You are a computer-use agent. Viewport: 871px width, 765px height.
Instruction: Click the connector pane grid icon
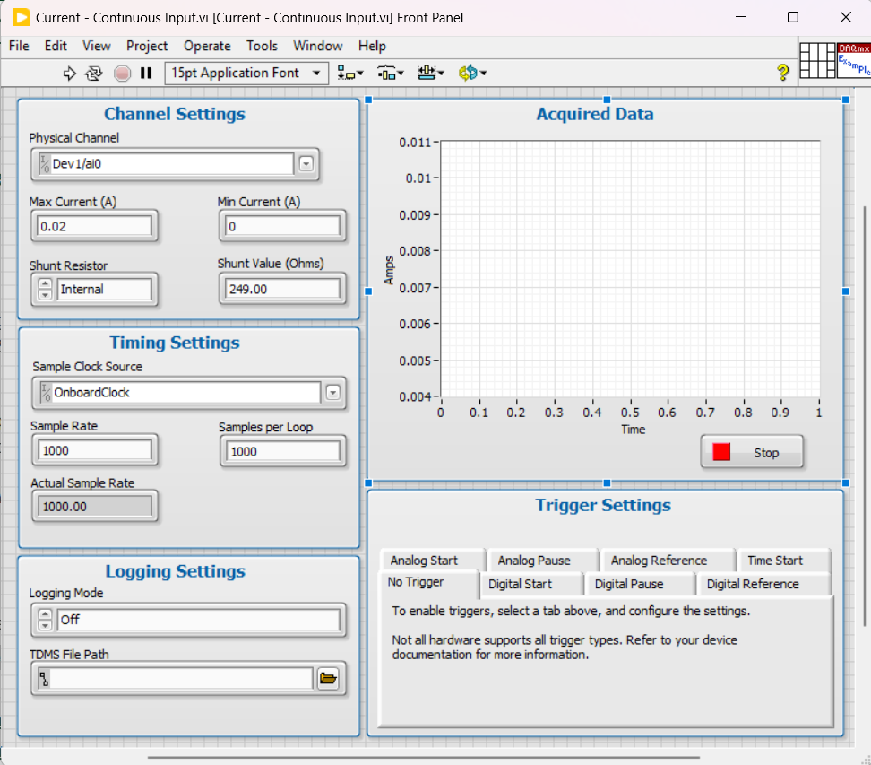point(817,60)
